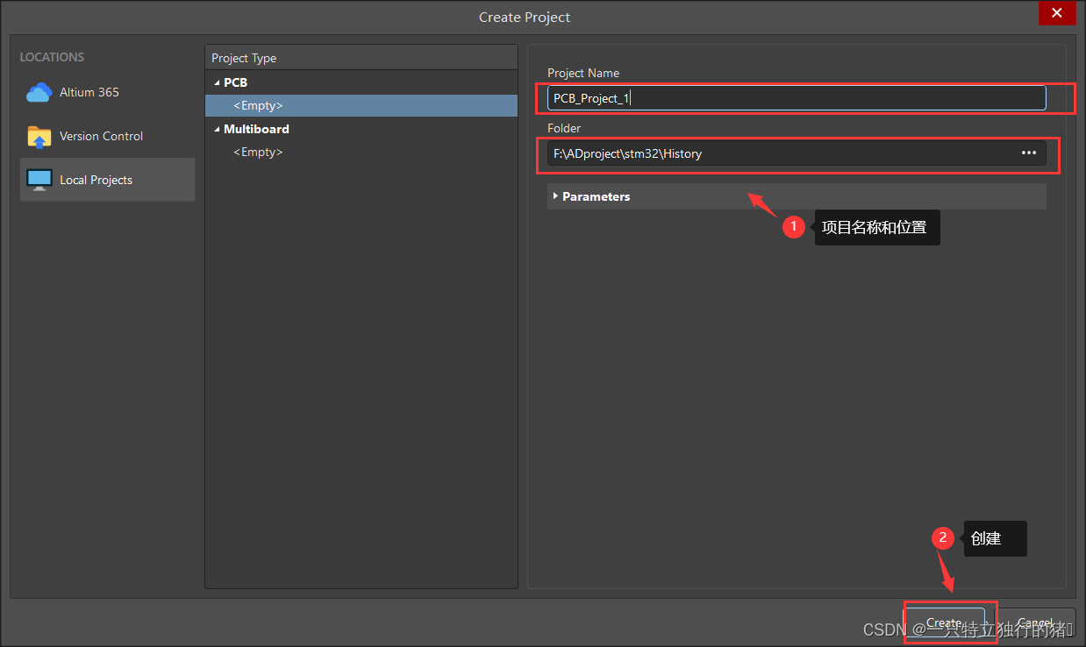Open Altium 365 location
The width and height of the screenshot is (1086, 647).
click(108, 92)
